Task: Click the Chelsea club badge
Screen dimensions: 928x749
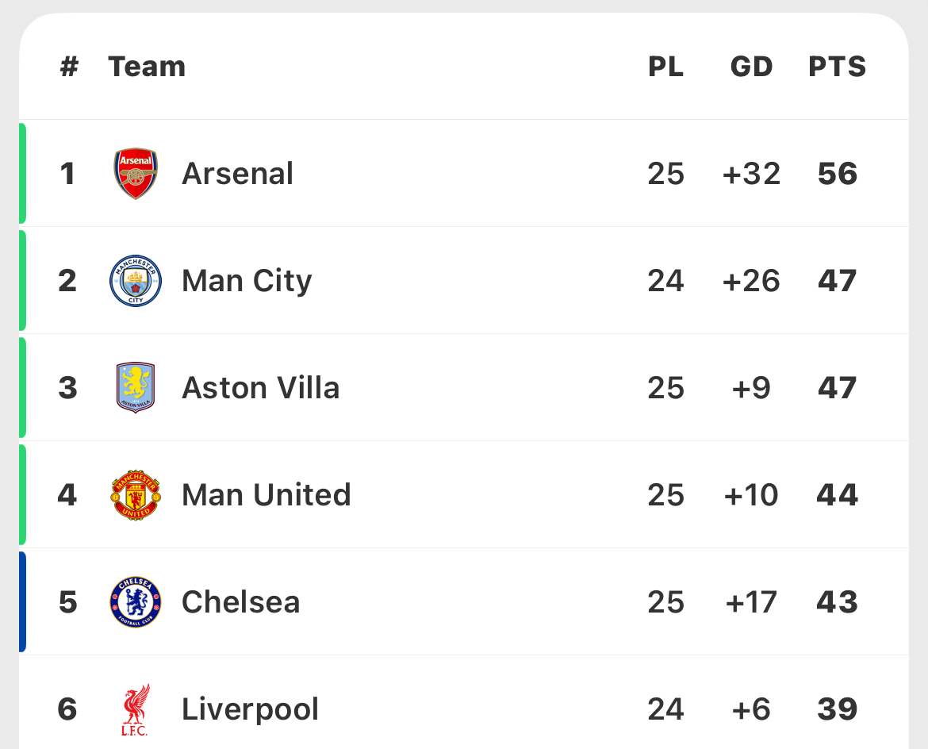Action: tap(136, 602)
